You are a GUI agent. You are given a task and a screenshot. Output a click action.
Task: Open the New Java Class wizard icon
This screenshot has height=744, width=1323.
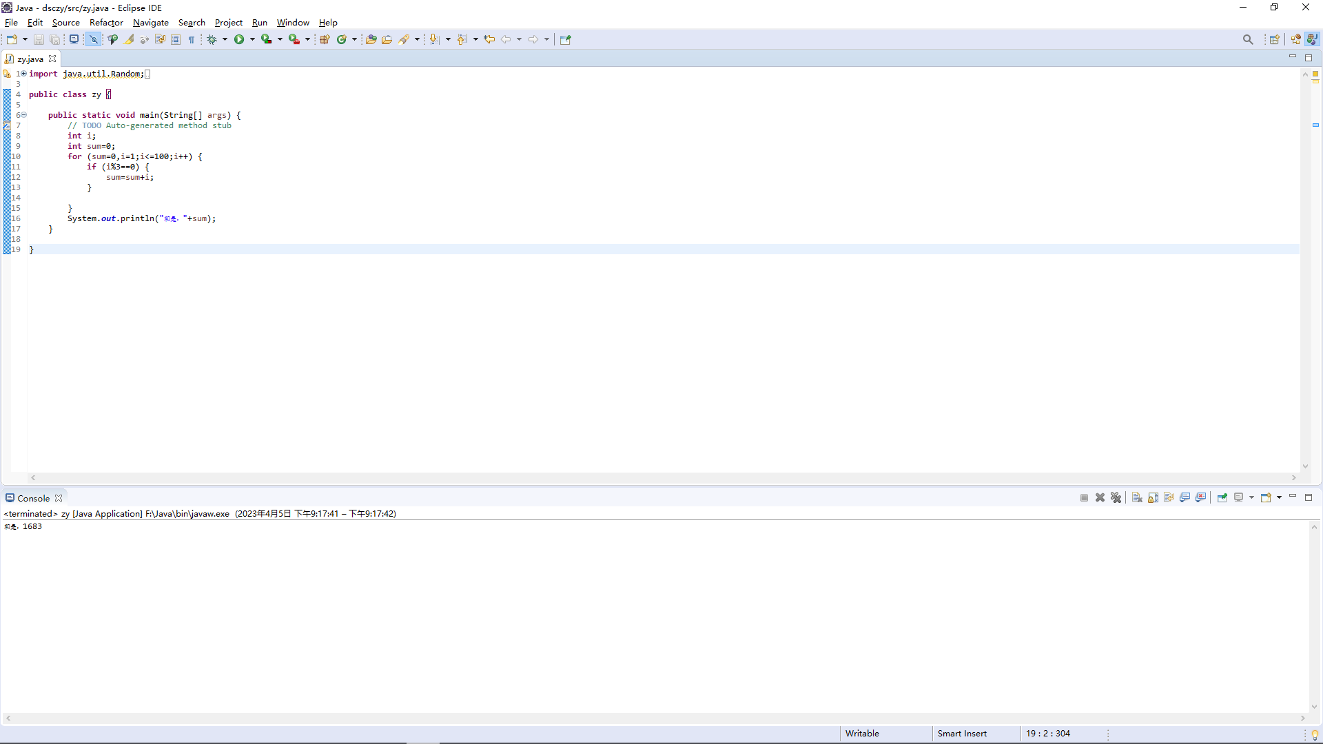pos(341,39)
